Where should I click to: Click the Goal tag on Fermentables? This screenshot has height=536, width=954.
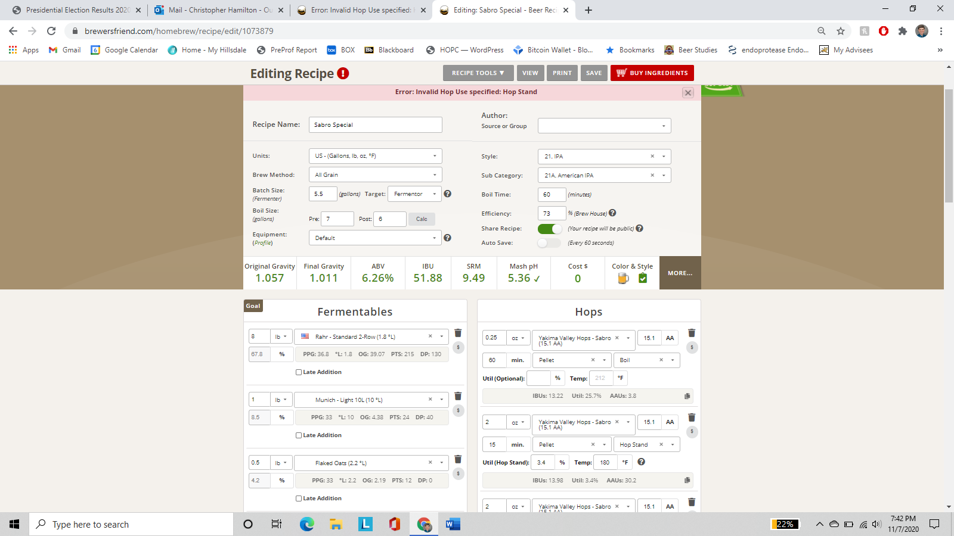coord(253,306)
